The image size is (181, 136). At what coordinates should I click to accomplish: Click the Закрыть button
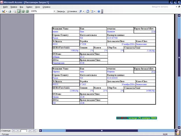click(61, 11)
